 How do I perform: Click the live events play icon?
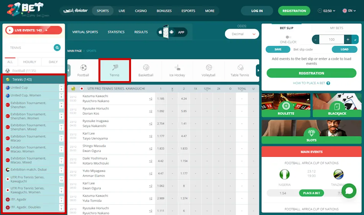[10, 30]
